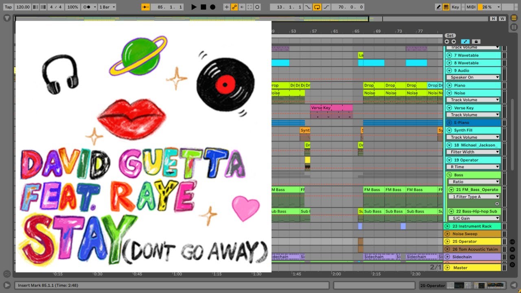The image size is (521, 293).
Task: Open the S/C Gain dropdown
Action: [474, 219]
